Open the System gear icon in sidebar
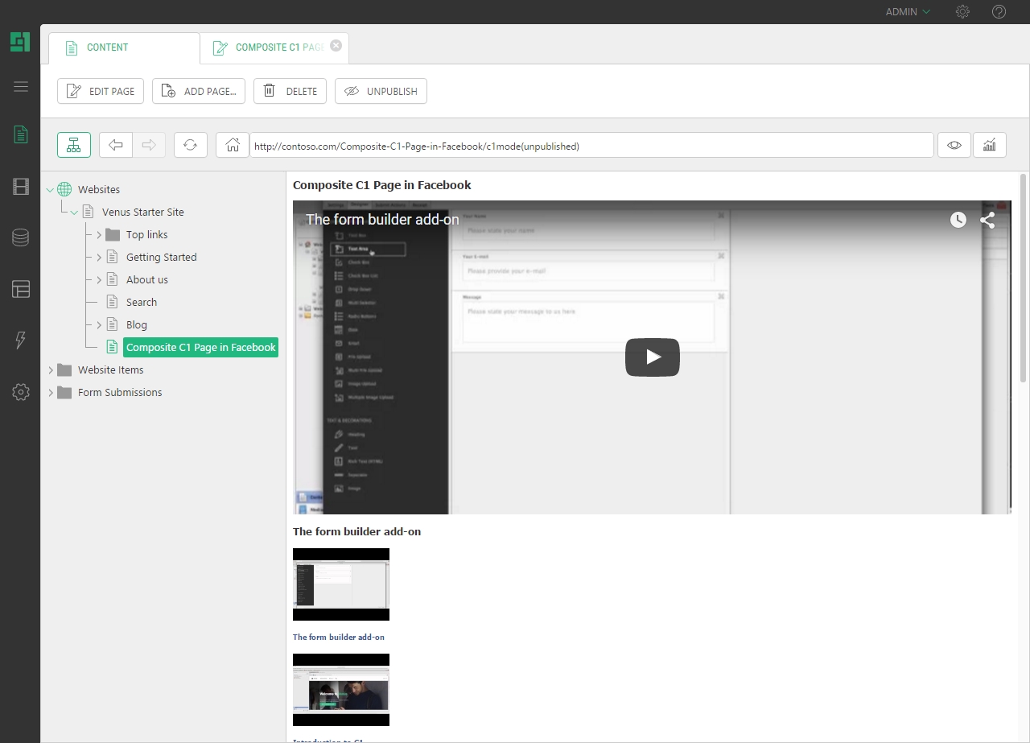 coord(21,392)
